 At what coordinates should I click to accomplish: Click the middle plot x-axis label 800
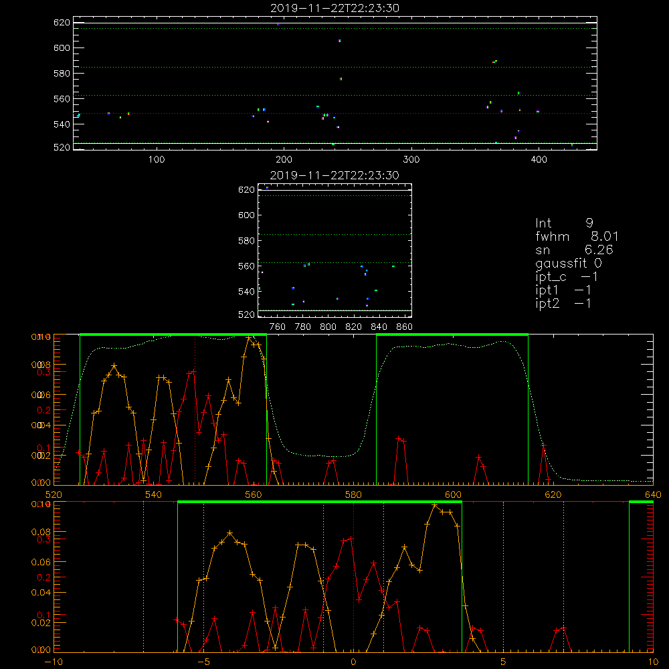(328, 327)
